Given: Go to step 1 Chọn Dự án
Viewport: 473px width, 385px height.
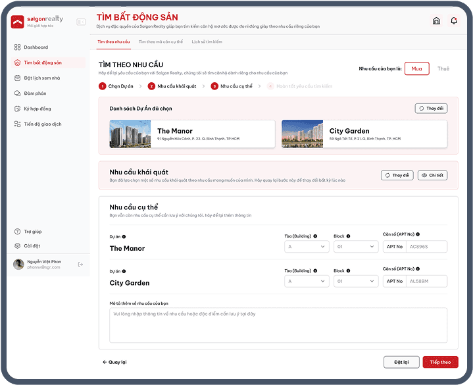Looking at the screenshot, I should click(116, 86).
